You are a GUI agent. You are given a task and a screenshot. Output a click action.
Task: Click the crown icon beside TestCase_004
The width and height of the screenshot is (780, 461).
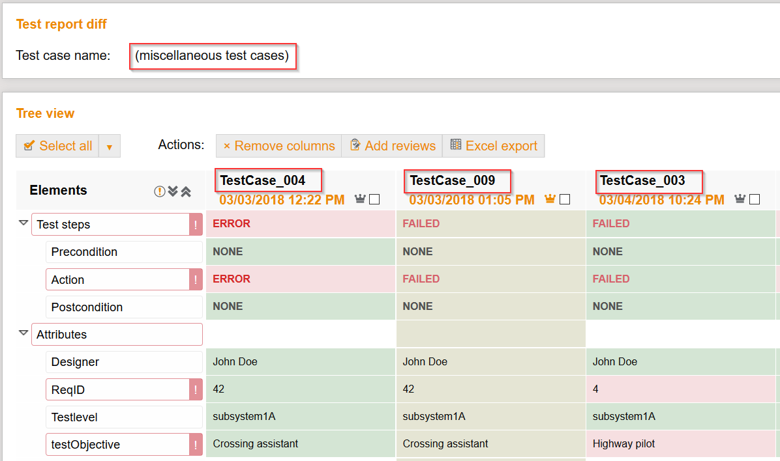pos(359,199)
